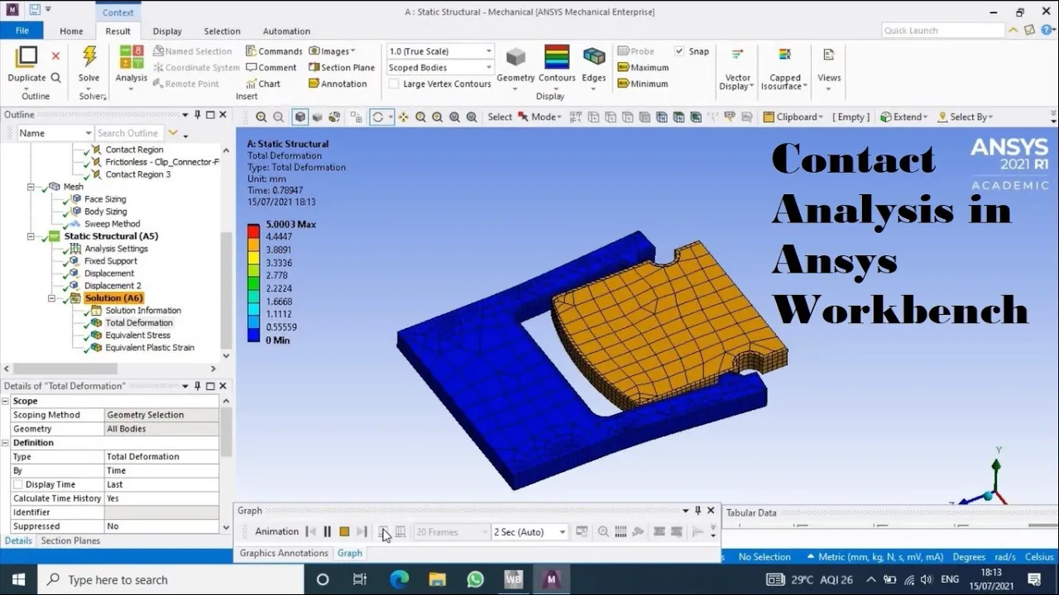The image size is (1059, 595).
Task: Click the Duplicate icon in Outline group
Action: [x=26, y=57]
